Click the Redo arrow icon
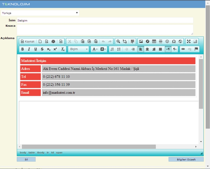 tap(110, 41)
